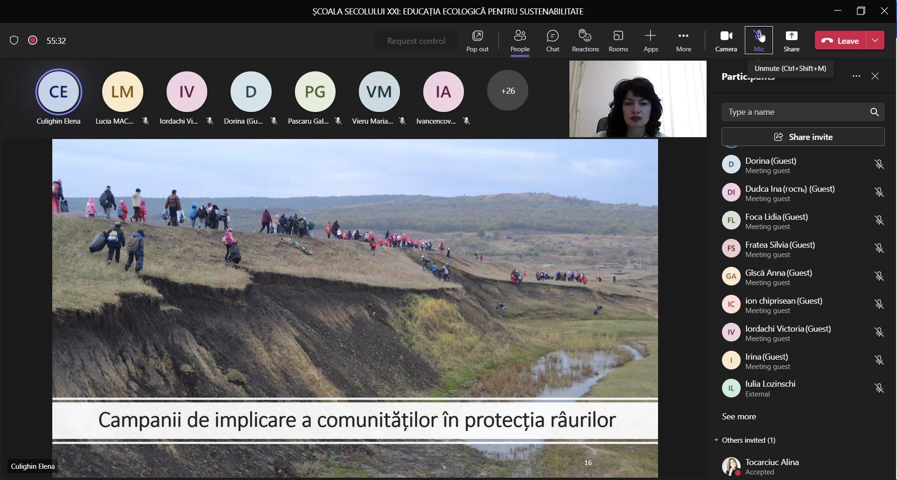
Task: Unmute the microphone
Action: point(759,41)
